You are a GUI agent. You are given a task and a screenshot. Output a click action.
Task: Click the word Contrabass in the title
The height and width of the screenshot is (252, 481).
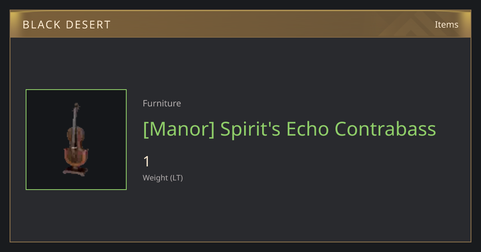[385, 129]
